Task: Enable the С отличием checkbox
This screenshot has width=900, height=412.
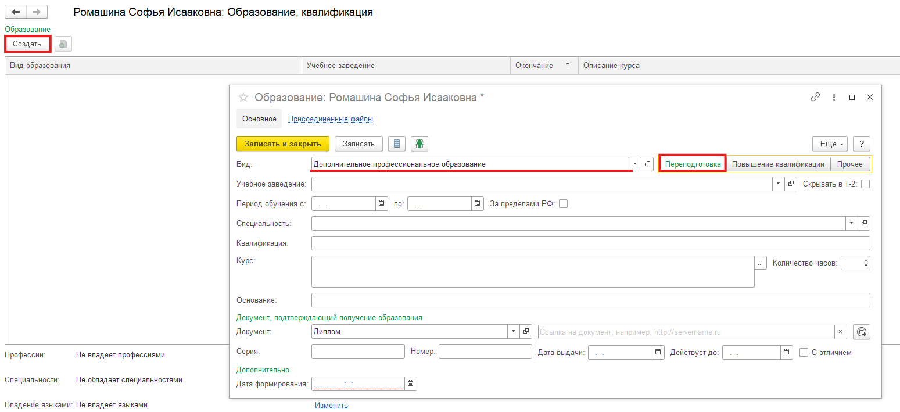Action: [804, 352]
